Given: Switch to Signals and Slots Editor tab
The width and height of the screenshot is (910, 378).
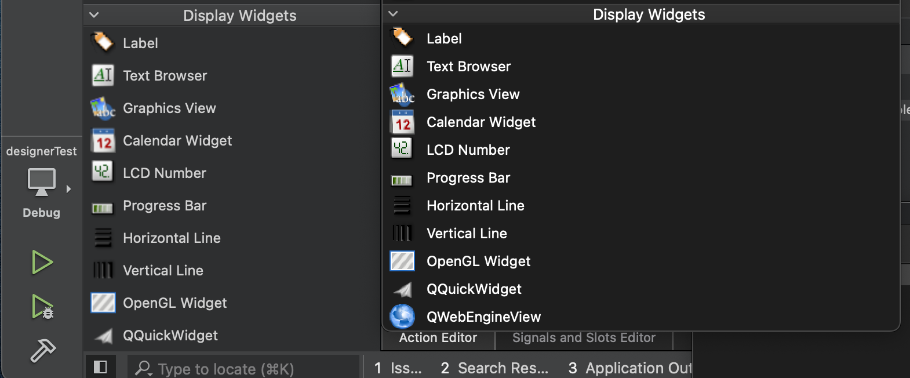Looking at the screenshot, I should coord(584,337).
